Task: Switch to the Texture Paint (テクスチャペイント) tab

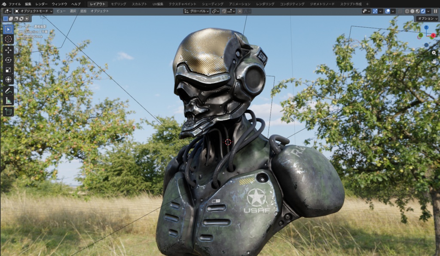Action: (x=182, y=4)
